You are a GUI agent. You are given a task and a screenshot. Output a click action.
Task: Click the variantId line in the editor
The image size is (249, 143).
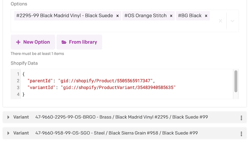(x=101, y=87)
